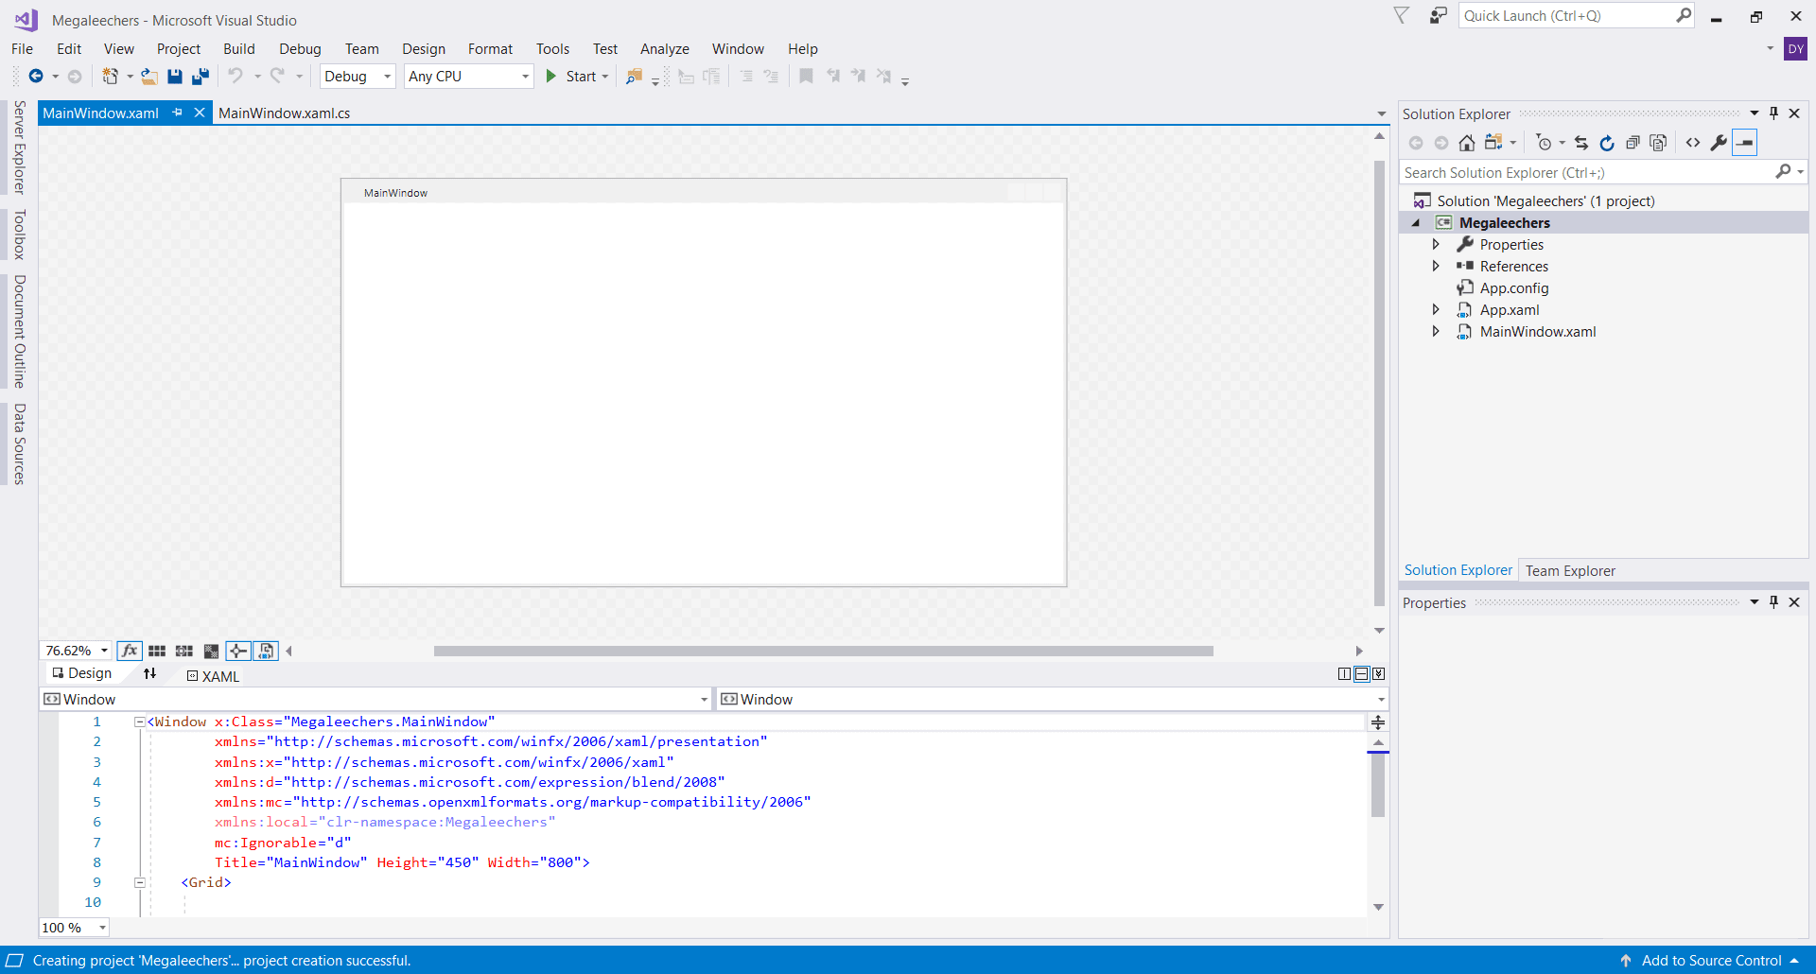Toggle artboard background in designer
The height and width of the screenshot is (974, 1816).
click(212, 651)
